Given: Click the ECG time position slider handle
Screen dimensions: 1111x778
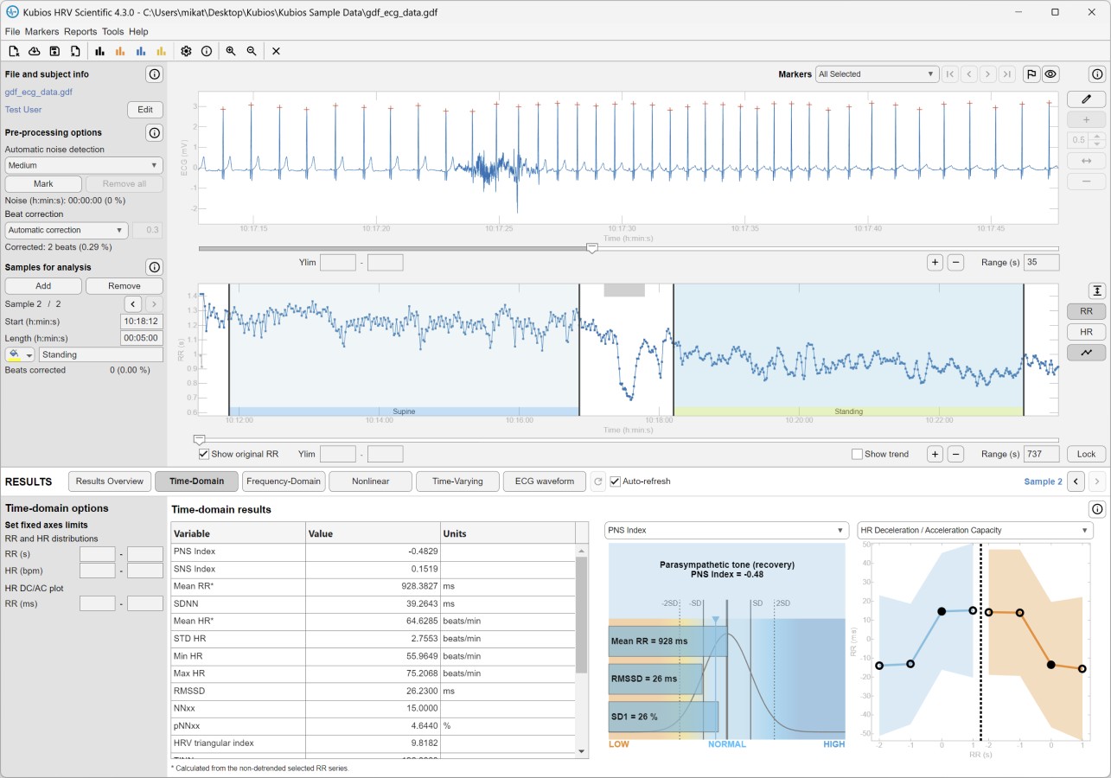Looking at the screenshot, I should click(x=591, y=248).
